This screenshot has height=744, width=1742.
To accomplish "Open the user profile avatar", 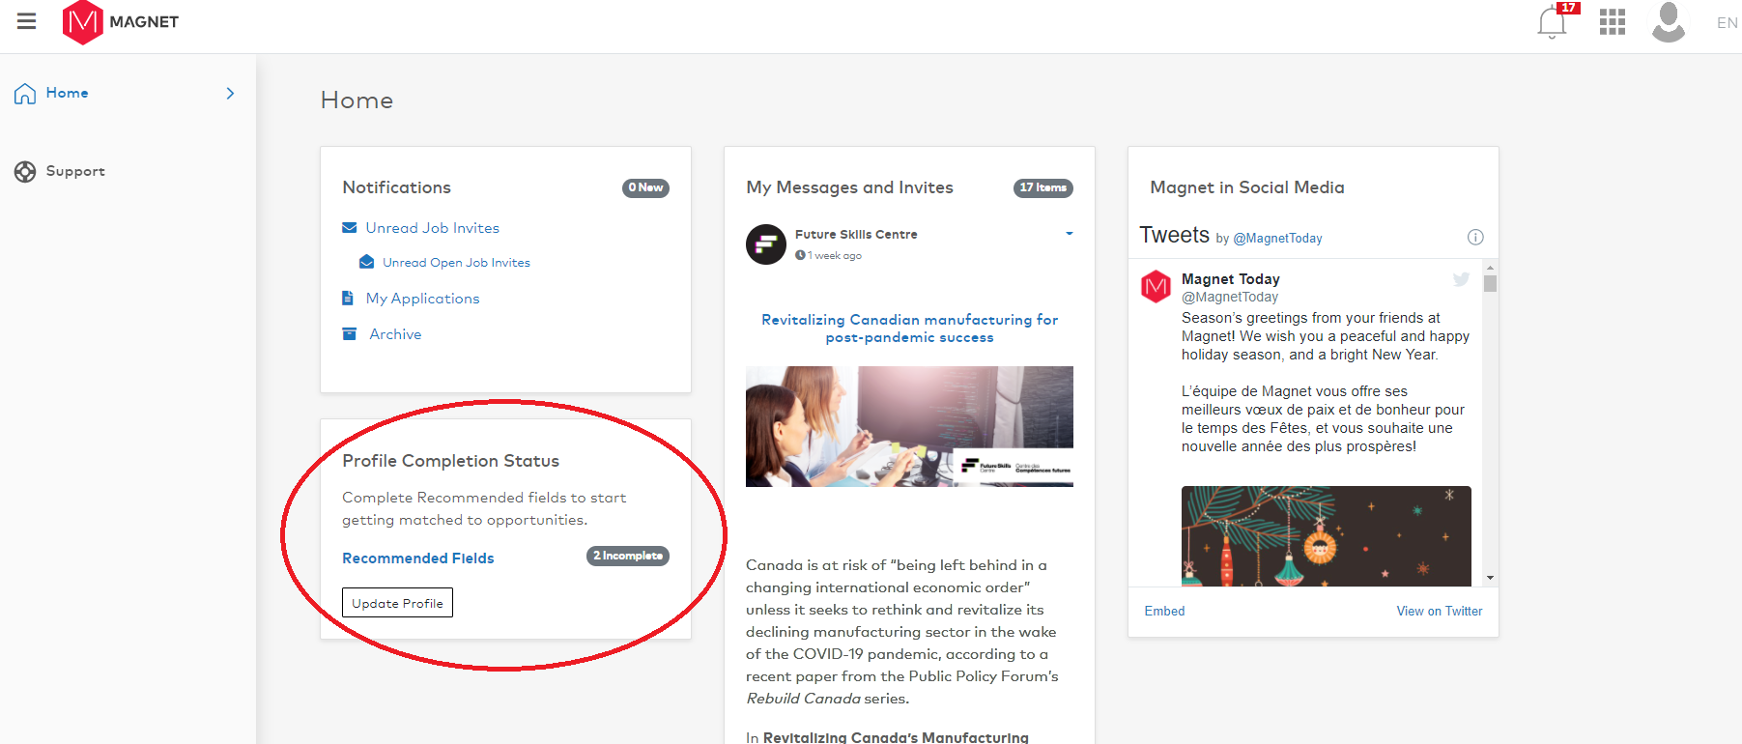I will 1668,22.
